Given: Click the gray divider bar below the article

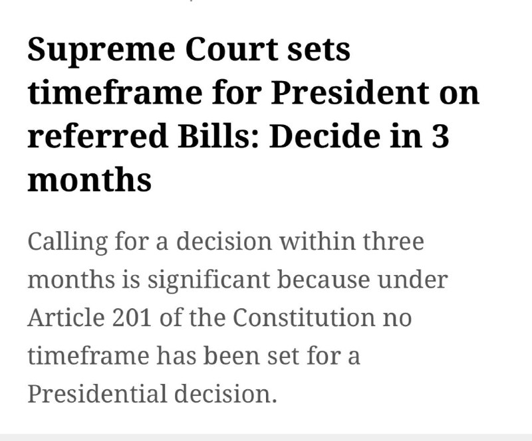Looking at the screenshot, I should click(266, 437).
